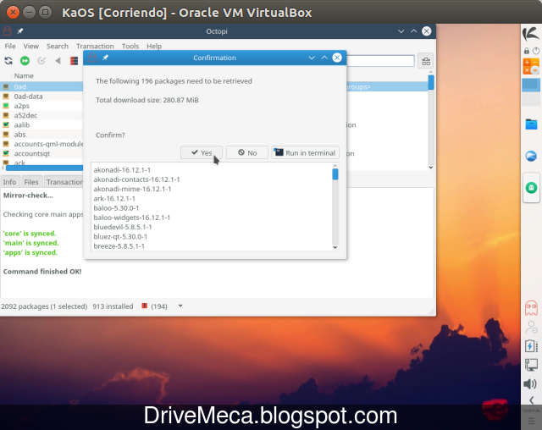Click the panel's show hidden icons chevron
The width and height of the screenshot is (542, 430).
tap(531, 400)
